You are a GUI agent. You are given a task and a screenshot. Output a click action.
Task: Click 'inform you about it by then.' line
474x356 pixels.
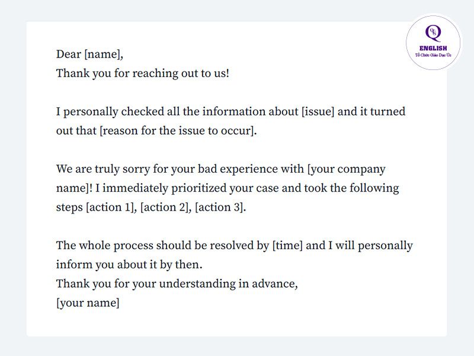(129, 265)
